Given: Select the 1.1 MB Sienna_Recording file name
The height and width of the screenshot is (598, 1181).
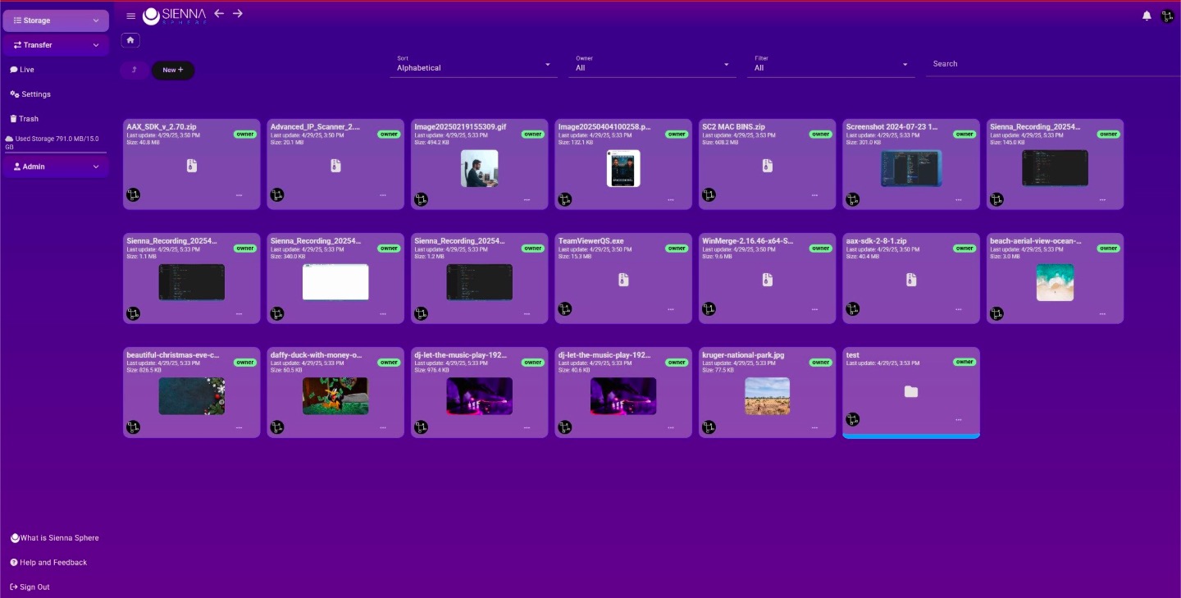Looking at the screenshot, I should [172, 241].
